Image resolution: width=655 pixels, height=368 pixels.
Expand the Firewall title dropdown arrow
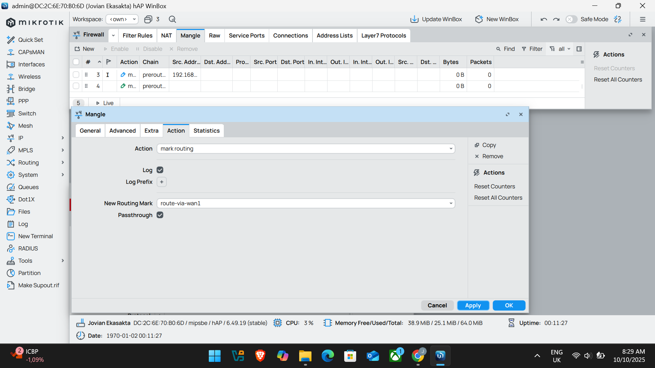[x=113, y=35]
